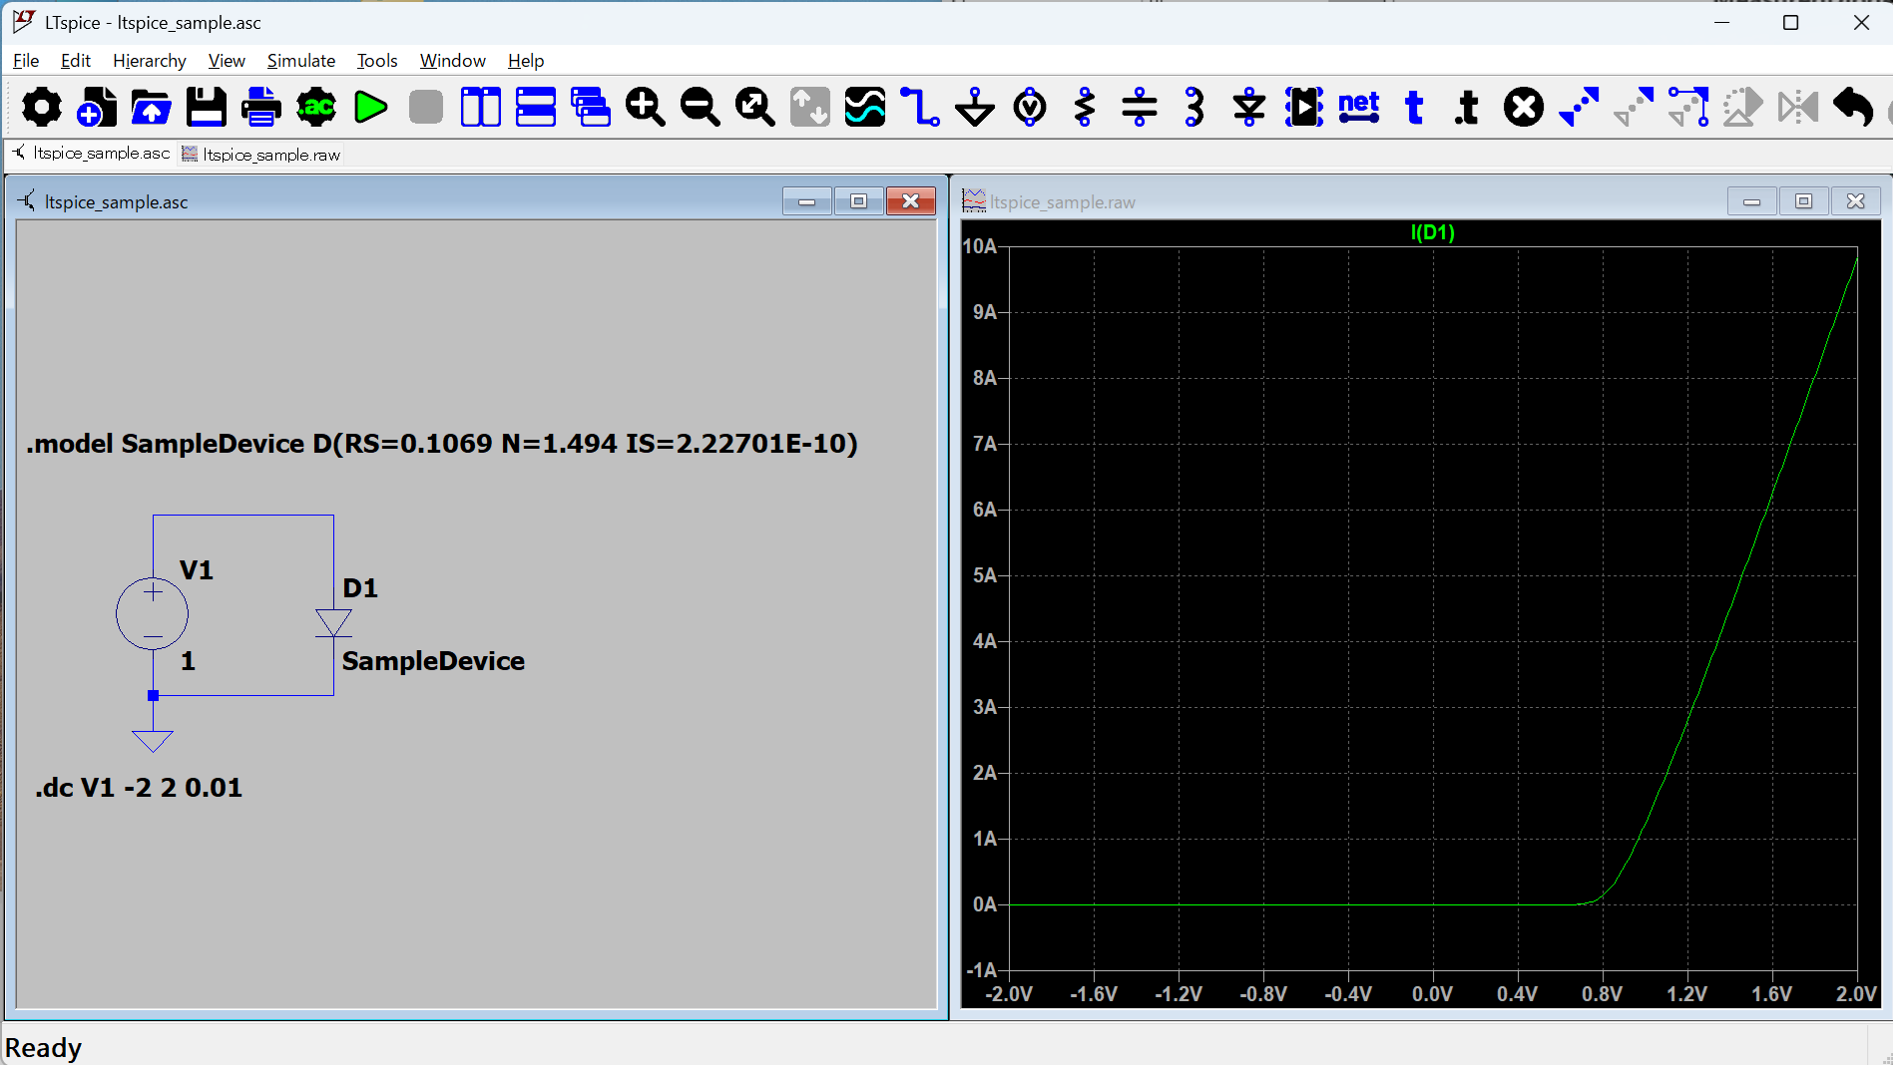Select the Delete tool icon

pos(1523,108)
